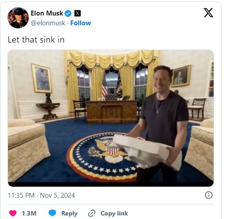
Task: Like the post with the pink heart icon
Action: click(x=13, y=213)
